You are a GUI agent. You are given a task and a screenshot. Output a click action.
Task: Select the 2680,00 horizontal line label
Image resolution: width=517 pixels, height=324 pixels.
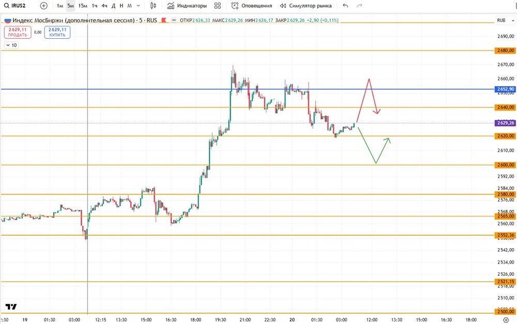click(x=506, y=51)
